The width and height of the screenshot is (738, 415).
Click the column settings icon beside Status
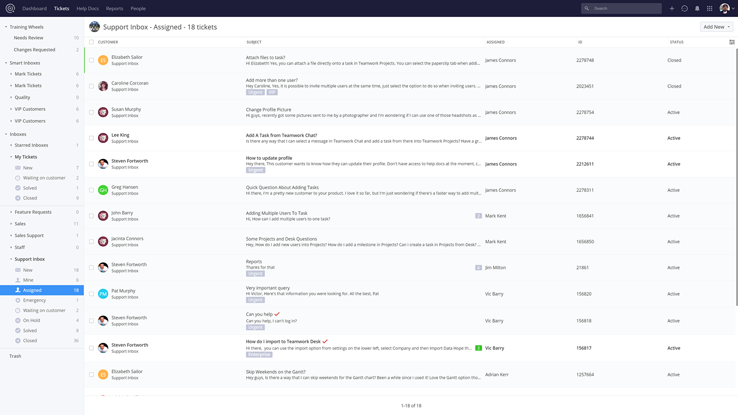(732, 42)
